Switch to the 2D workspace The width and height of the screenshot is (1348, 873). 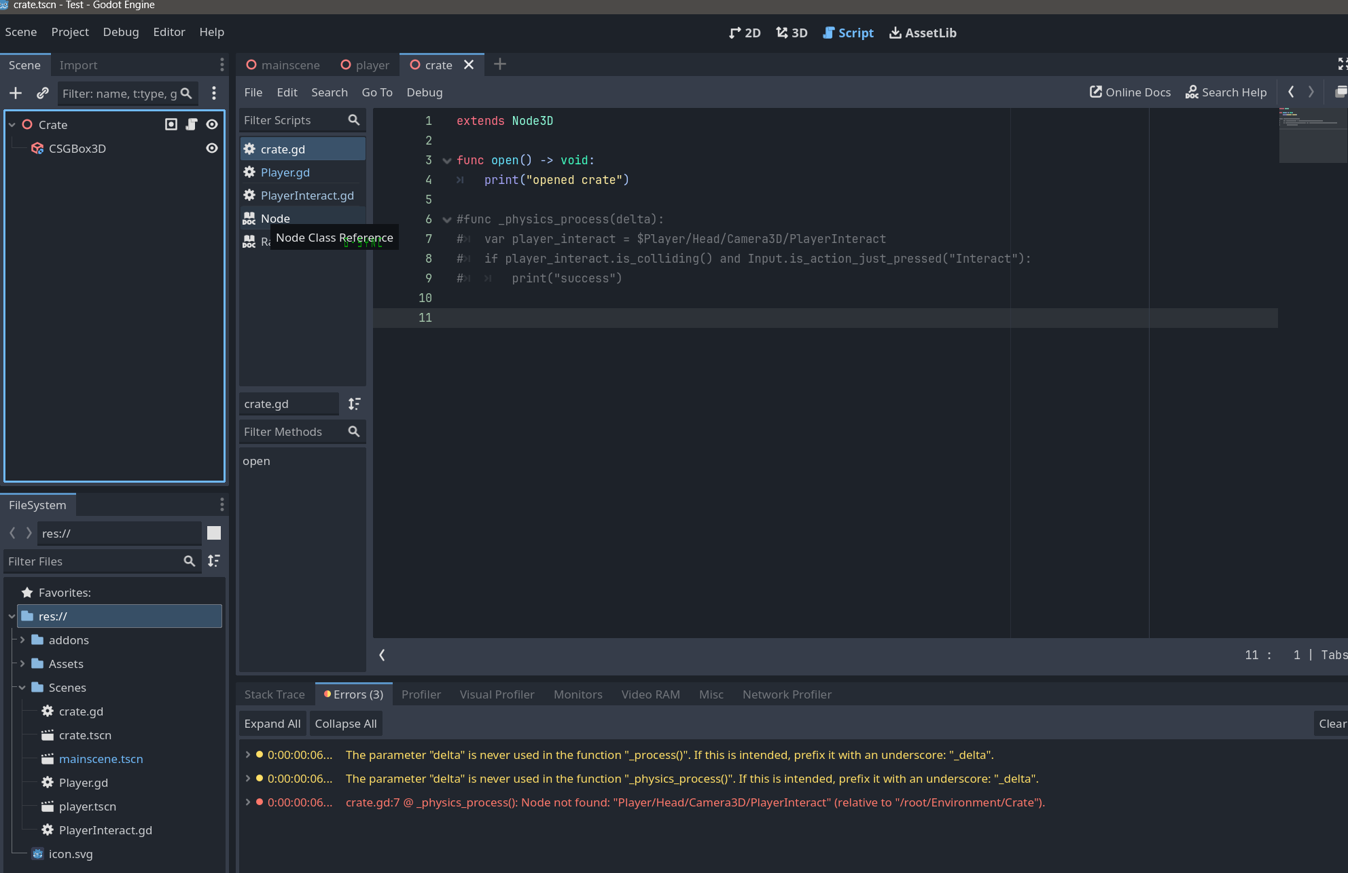[x=744, y=32]
